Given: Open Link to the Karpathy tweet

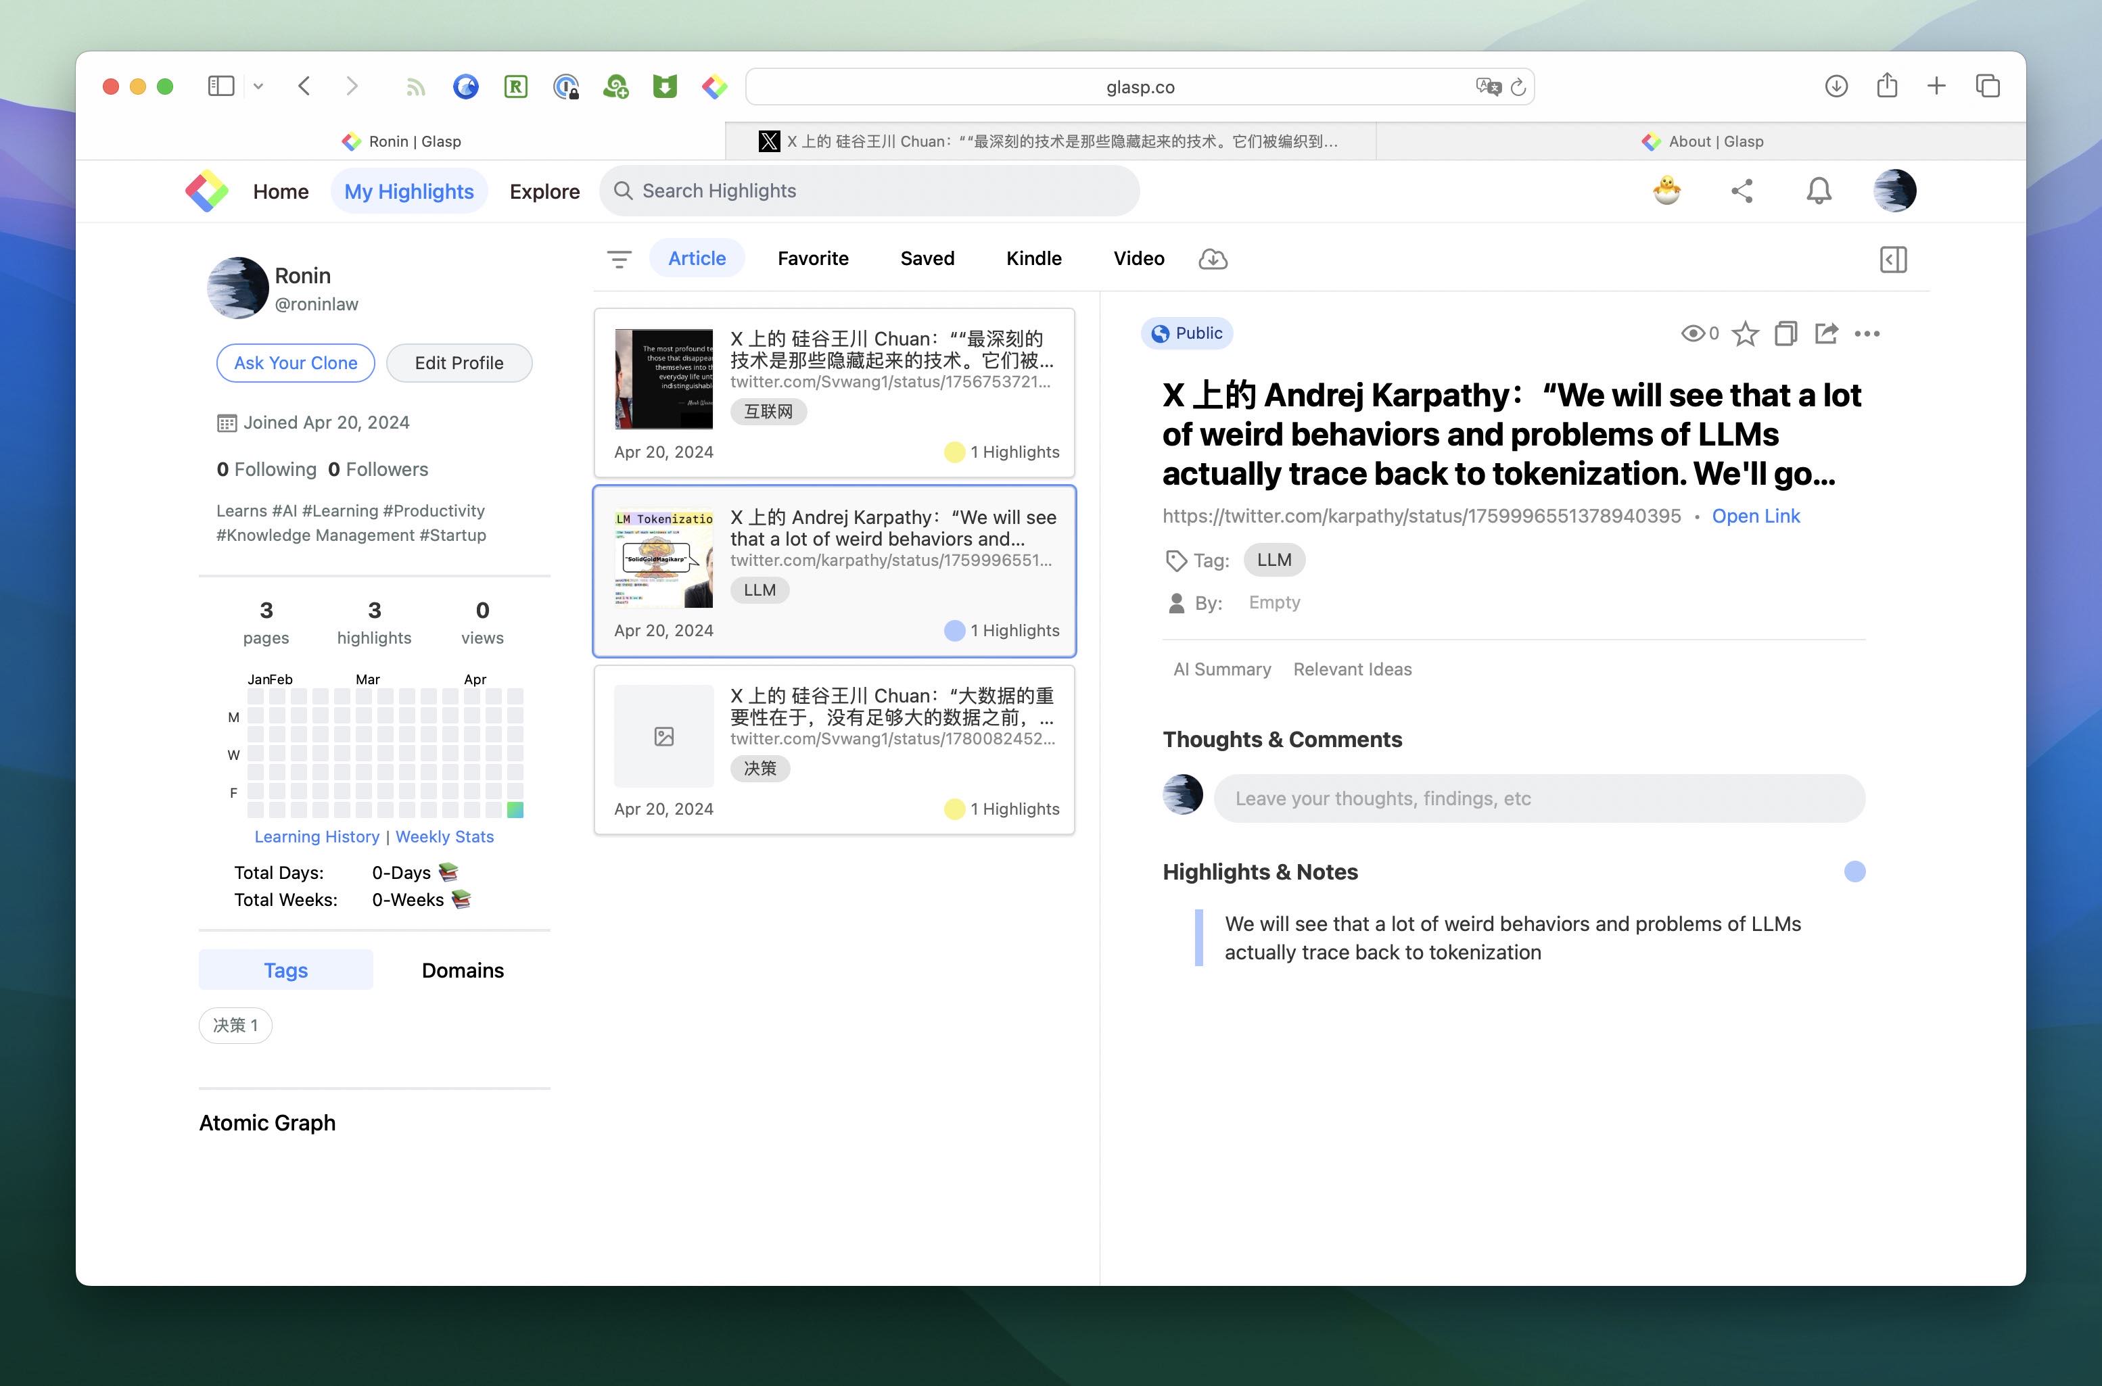Looking at the screenshot, I should pos(1755,515).
